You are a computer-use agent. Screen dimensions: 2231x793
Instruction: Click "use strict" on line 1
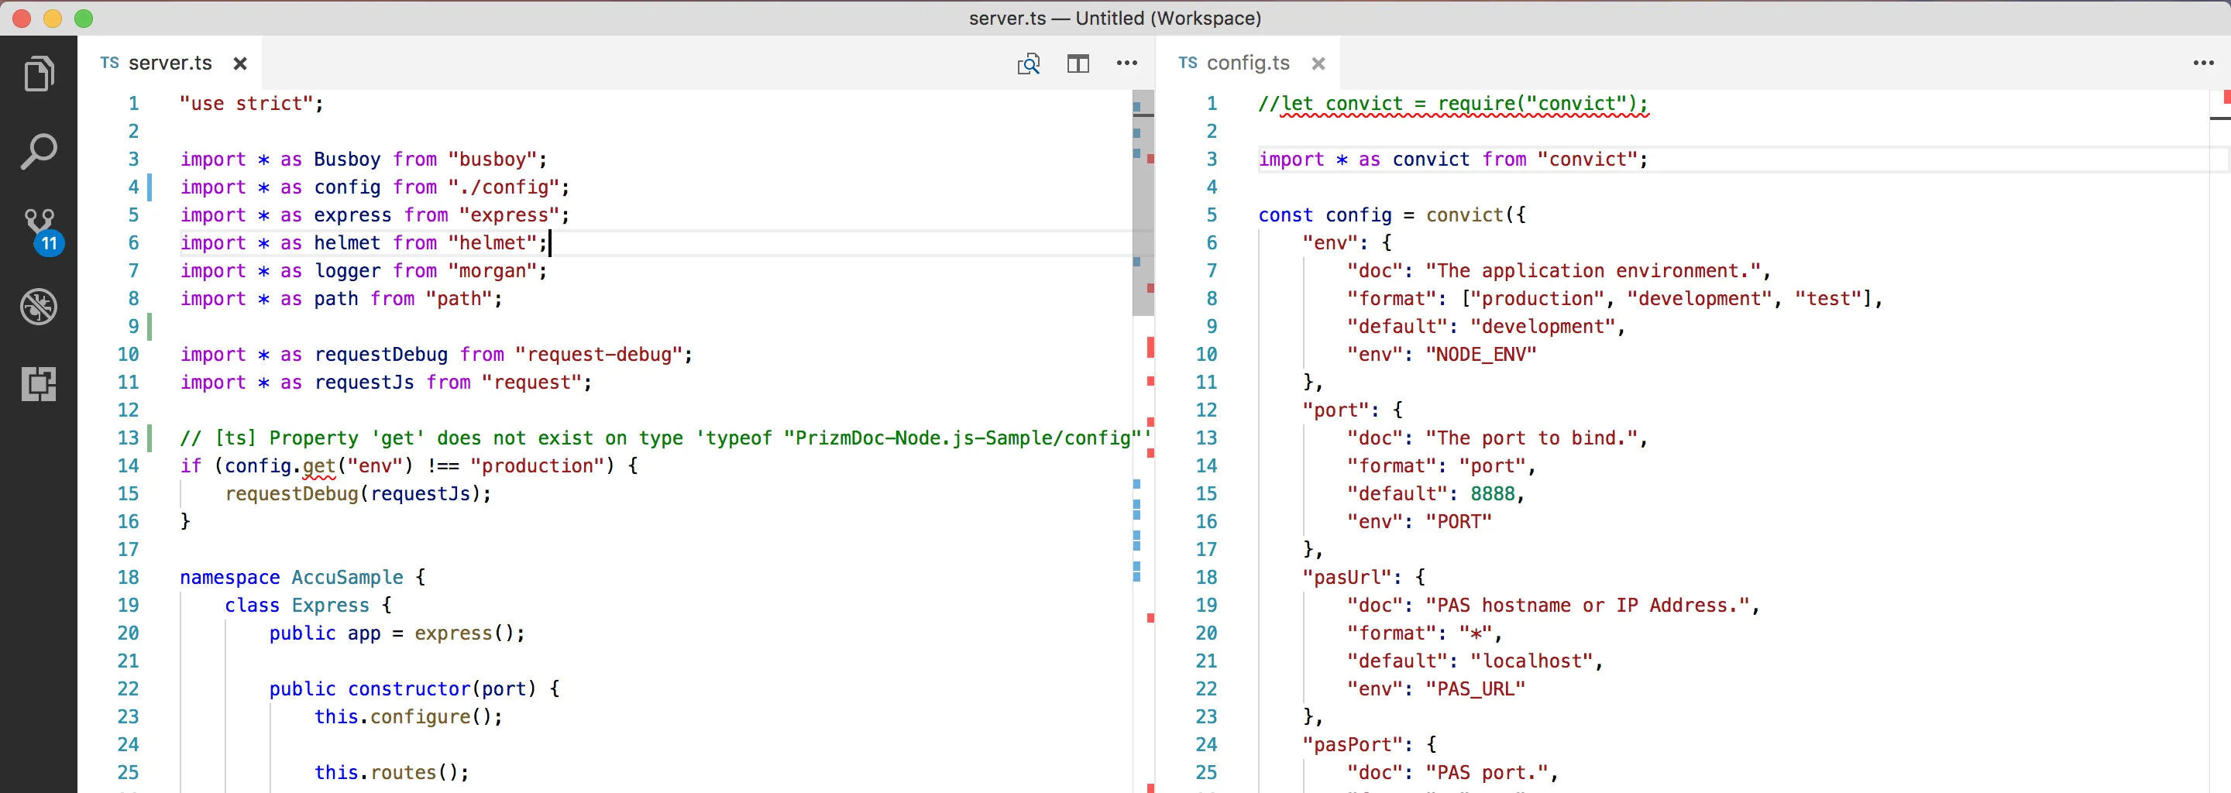pos(246,104)
